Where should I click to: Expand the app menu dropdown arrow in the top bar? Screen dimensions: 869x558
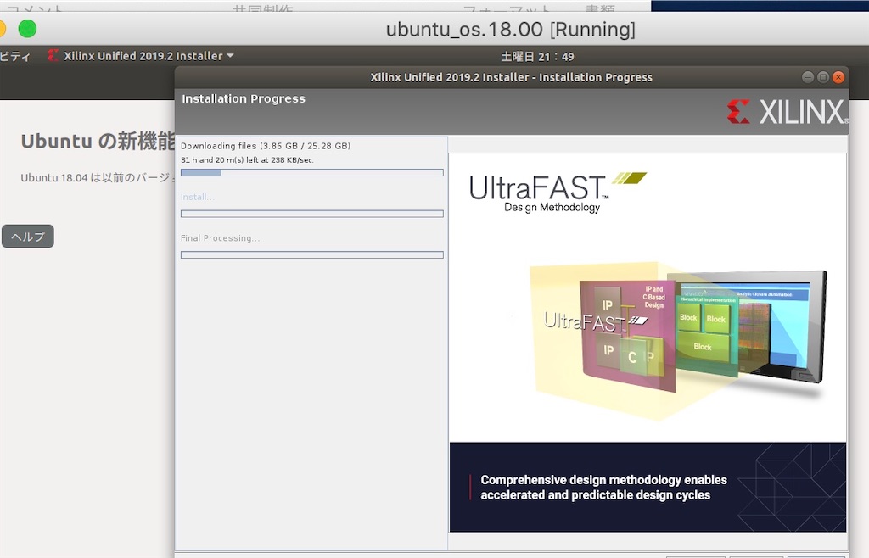[x=230, y=56]
